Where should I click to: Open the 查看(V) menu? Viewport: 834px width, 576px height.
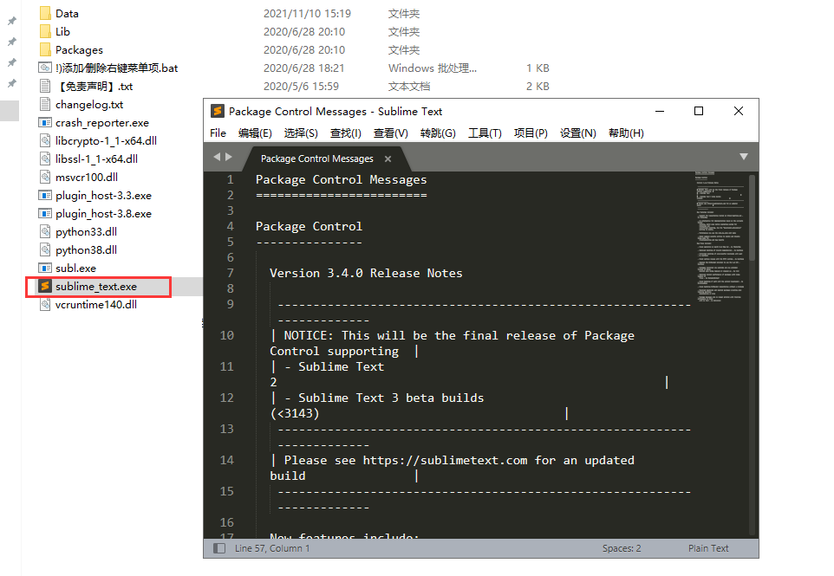pos(390,133)
